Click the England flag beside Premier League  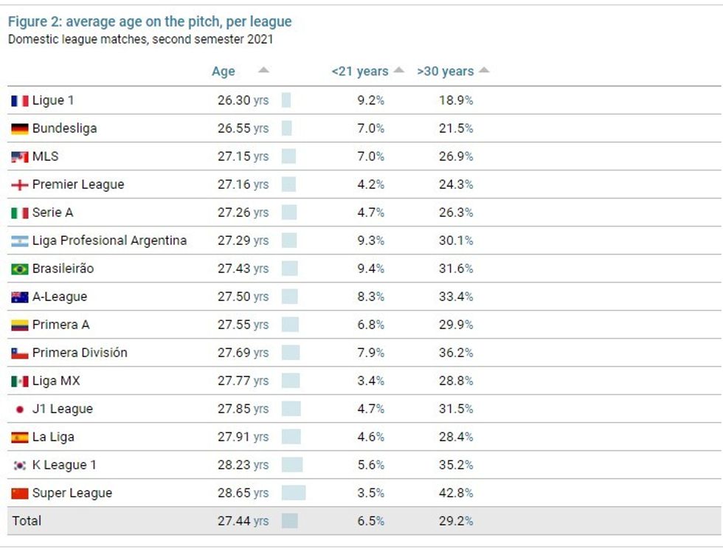(20, 185)
